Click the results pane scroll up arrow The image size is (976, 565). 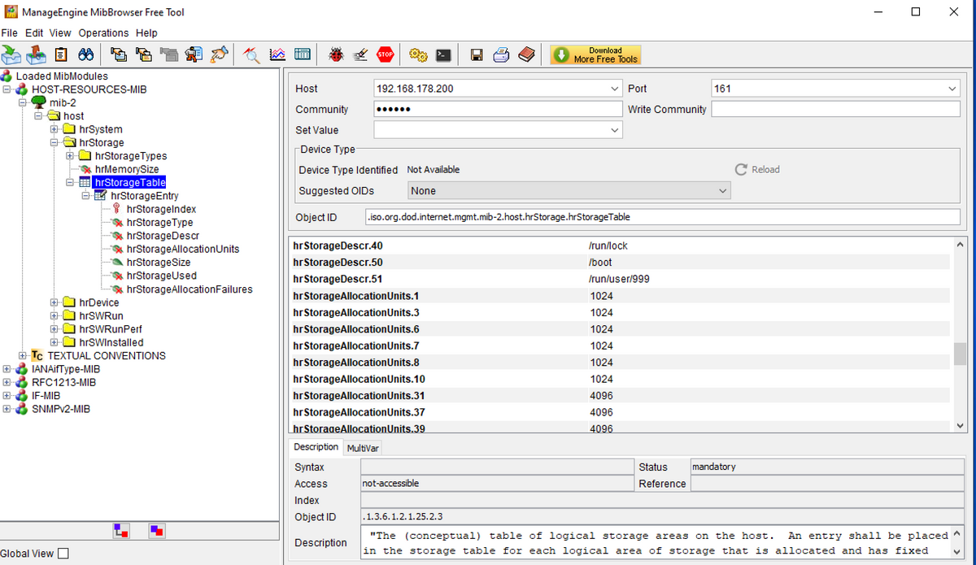coord(960,246)
